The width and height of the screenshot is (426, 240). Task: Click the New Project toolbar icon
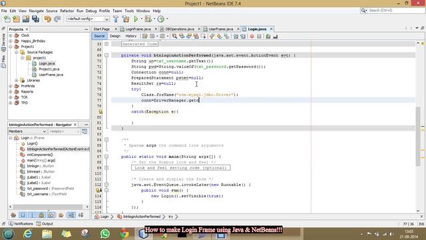pos(16,19)
